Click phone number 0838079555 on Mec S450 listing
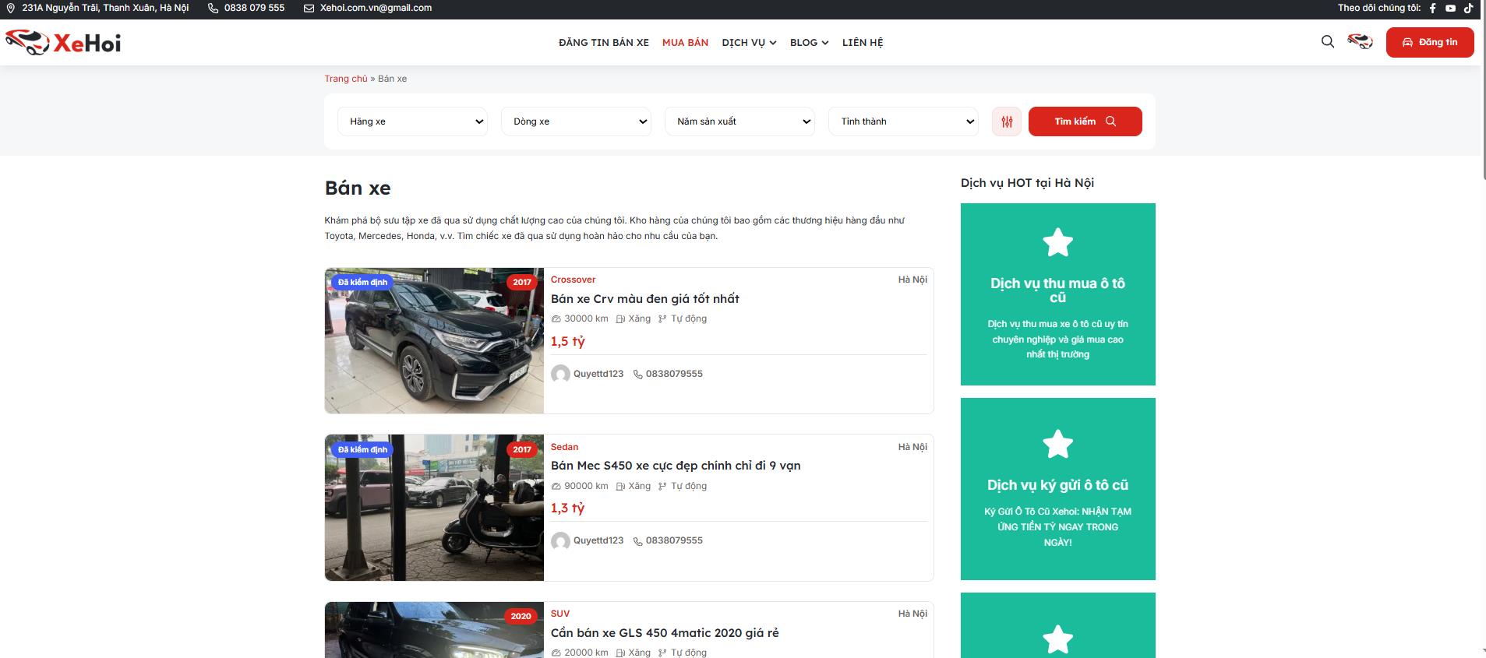The width and height of the screenshot is (1486, 658). click(x=674, y=540)
